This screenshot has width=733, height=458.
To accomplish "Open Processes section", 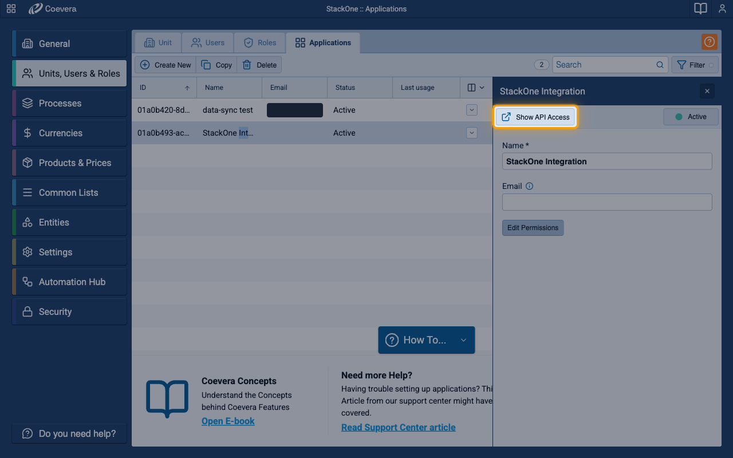I will [69, 103].
